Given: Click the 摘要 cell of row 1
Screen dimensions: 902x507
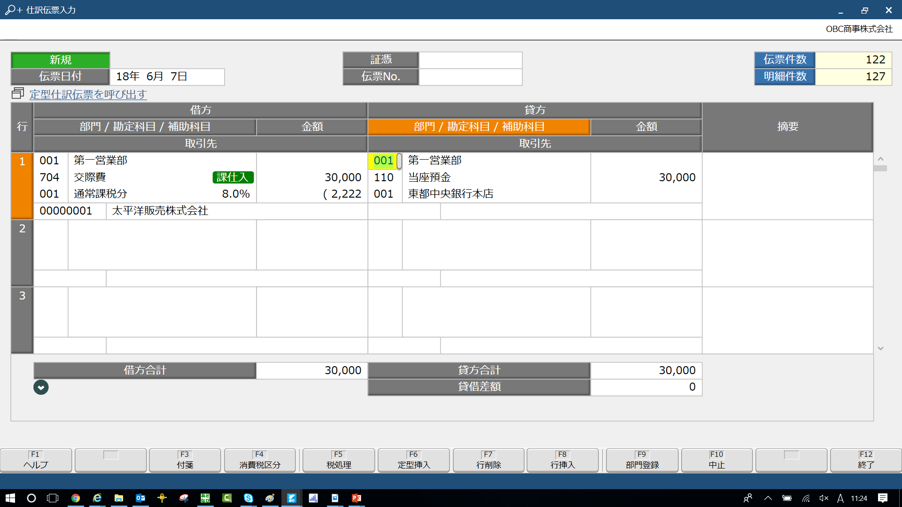Looking at the screenshot, I should point(788,186).
